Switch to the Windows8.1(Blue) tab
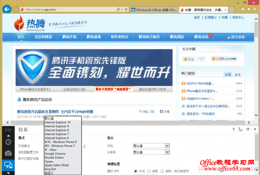The width and height of the screenshot is (260, 175). 154,10
